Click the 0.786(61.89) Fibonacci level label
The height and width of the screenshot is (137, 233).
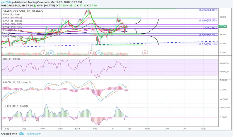208,10
